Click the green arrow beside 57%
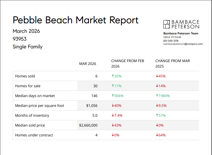212x155 pixels. pos(157,115)
